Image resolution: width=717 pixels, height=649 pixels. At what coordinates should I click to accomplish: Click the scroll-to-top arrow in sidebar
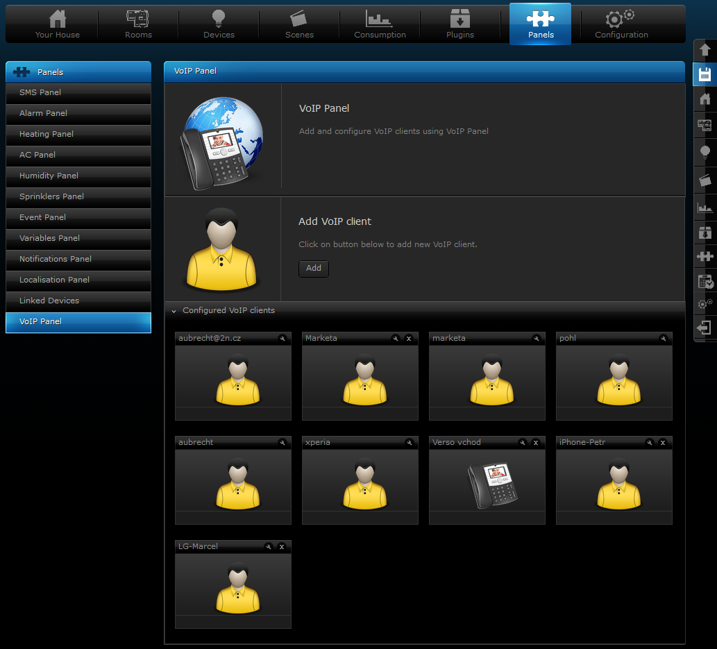(x=705, y=50)
